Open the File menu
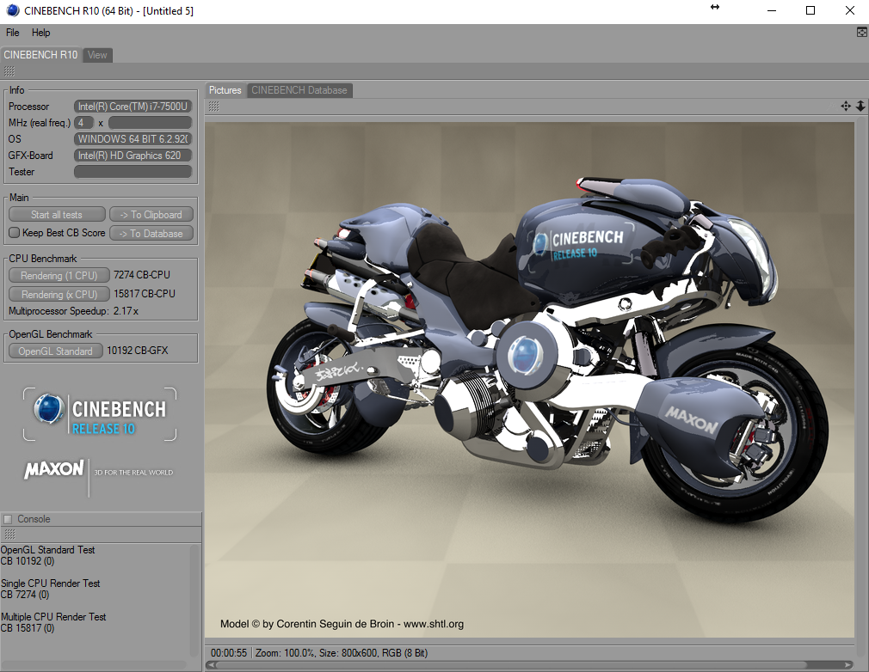Image resolution: width=869 pixels, height=672 pixels. coord(13,33)
